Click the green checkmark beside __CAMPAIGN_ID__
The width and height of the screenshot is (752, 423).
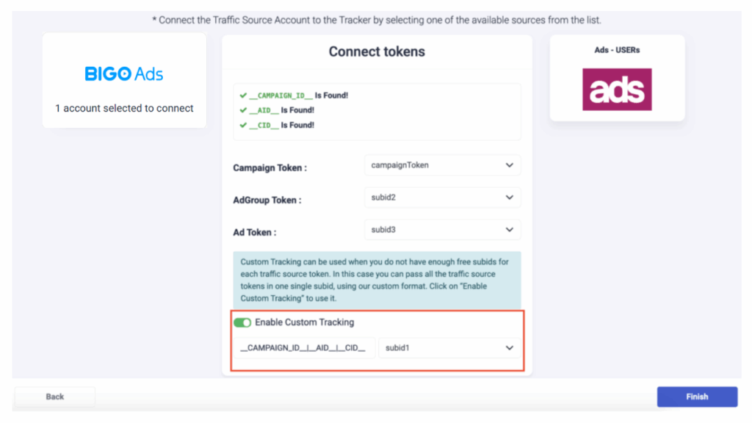243,95
